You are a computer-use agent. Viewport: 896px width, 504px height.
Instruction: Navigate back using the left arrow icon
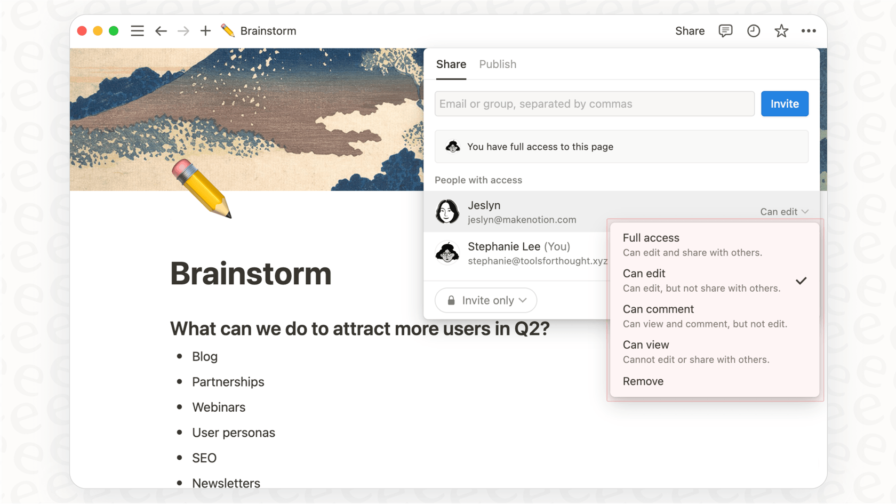point(161,30)
